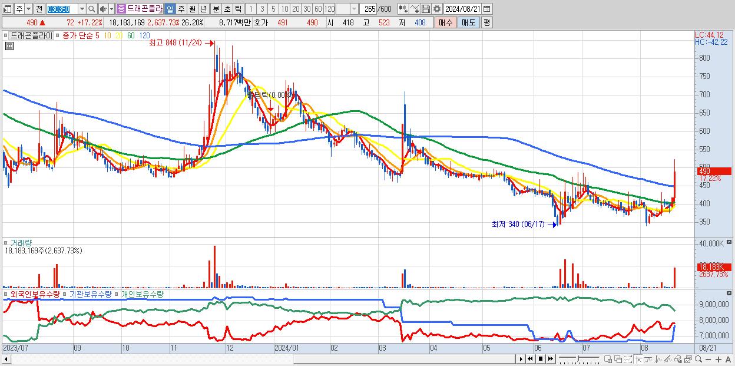Image resolution: width=735 pixels, height=366 pixels.
Task: Click the chart tools icon left of the line-setting icon
Action: tap(403, 9)
